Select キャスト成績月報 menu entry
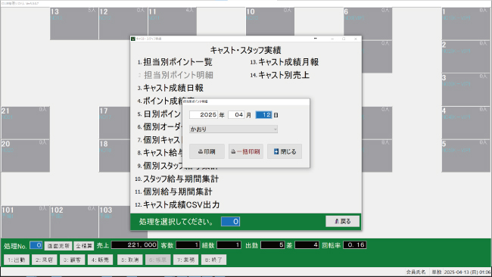The image size is (492, 277). pyautogui.click(x=288, y=62)
